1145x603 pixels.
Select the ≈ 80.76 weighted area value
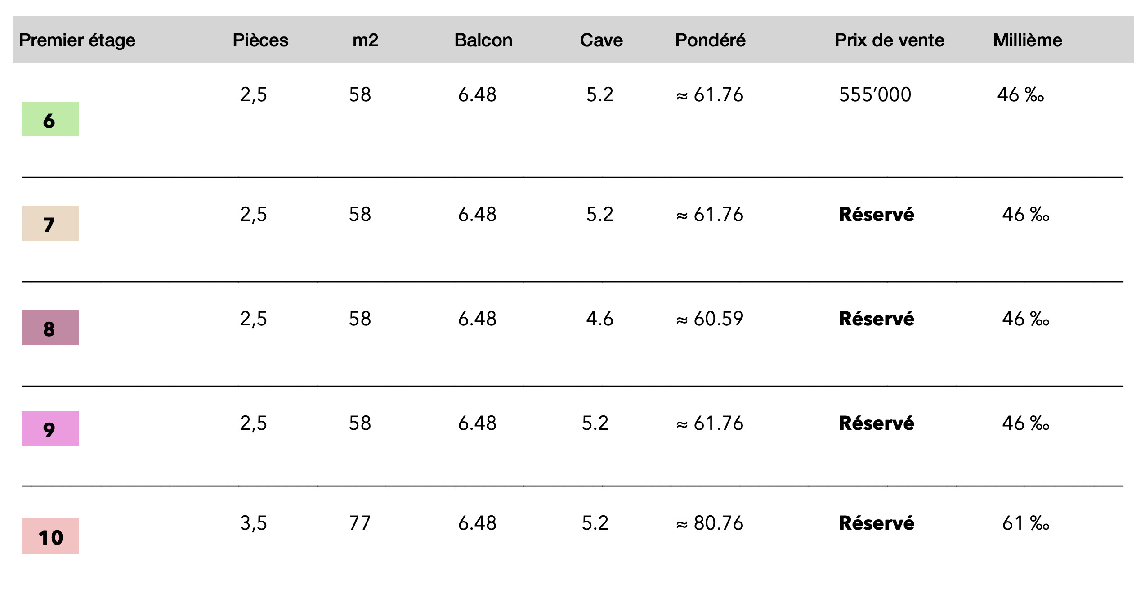tap(710, 523)
